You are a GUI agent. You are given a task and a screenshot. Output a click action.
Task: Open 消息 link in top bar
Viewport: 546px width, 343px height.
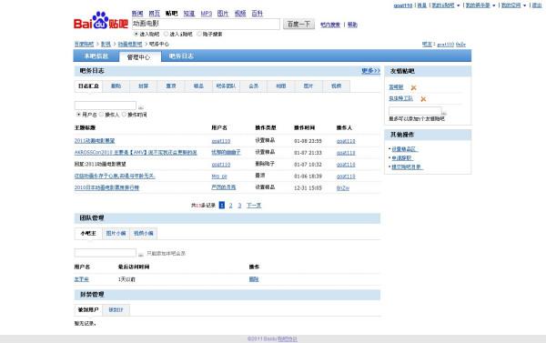[422, 5]
